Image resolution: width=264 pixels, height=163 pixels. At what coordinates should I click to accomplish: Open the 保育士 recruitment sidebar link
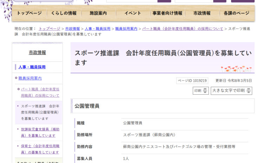click(40, 149)
